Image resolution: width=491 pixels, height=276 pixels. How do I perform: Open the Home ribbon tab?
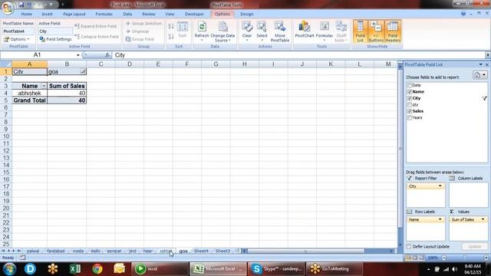coord(27,14)
